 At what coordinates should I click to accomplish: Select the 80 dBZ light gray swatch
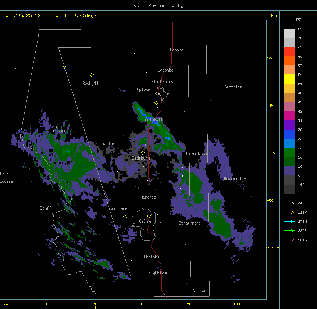[x=289, y=33]
